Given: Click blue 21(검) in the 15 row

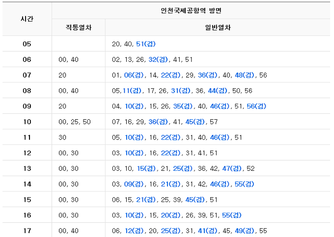Looking at the screenshot, I should (146, 200).
